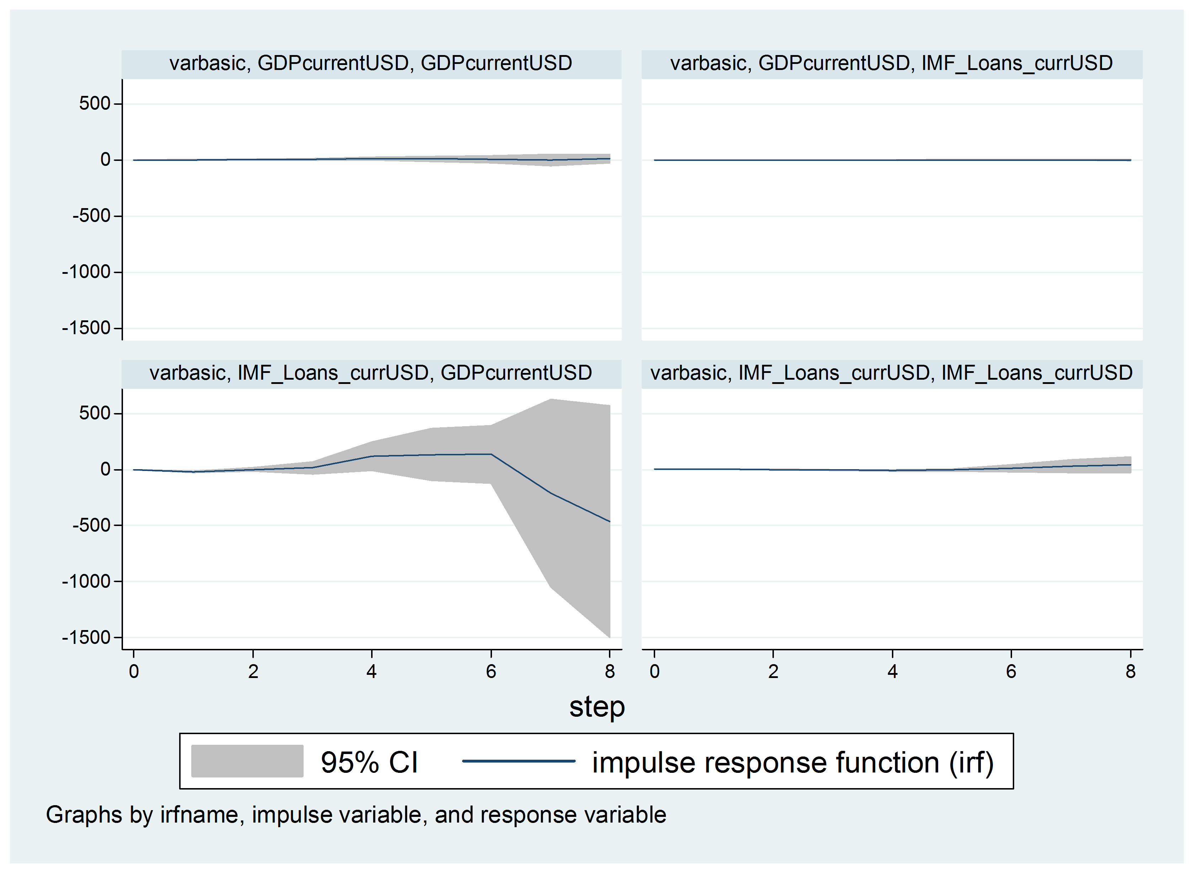The height and width of the screenshot is (873, 1193).
Task: Click x-axis tick label 0 under the bottom-right panel
Action: pos(655,672)
